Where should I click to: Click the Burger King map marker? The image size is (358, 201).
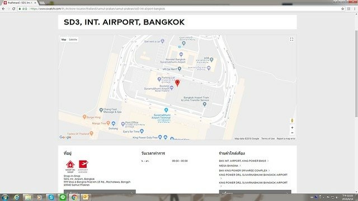(84, 117)
